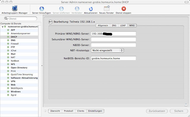This screenshot has height=117, width=190.
Task: Click the back arrow beside Bearbeitung
Action: (50, 22)
